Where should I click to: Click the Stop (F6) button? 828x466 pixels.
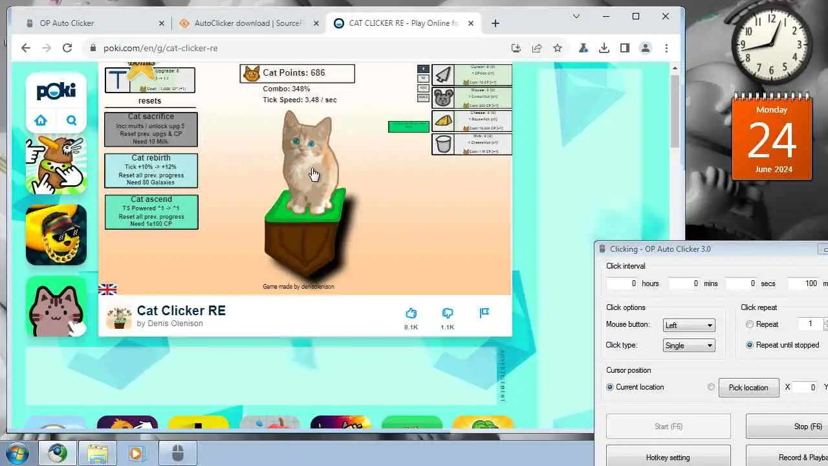click(787, 427)
